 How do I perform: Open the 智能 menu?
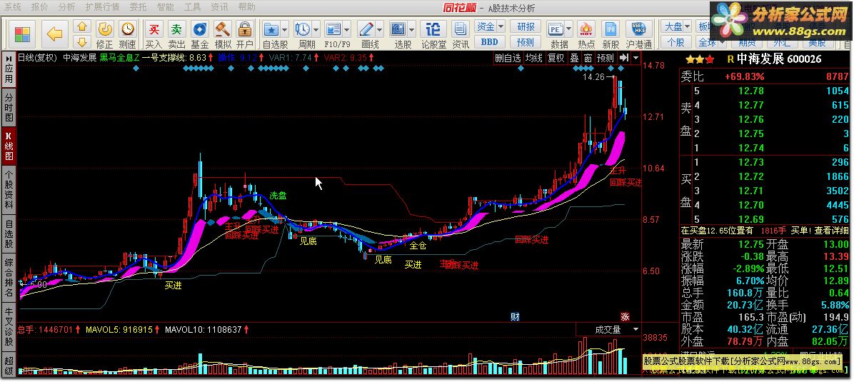click(x=165, y=7)
